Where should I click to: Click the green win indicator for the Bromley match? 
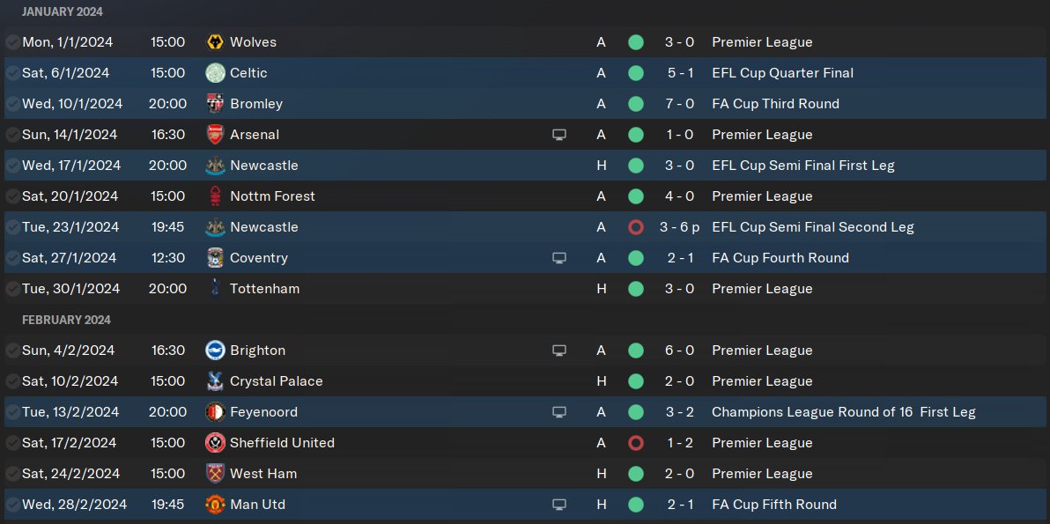click(x=636, y=104)
